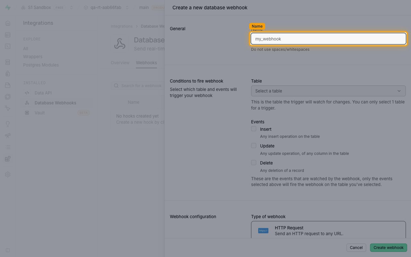Click the qa-rt-aab66fab project name
Image resolution: width=411 pixels, height=257 pixels.
(106, 7)
